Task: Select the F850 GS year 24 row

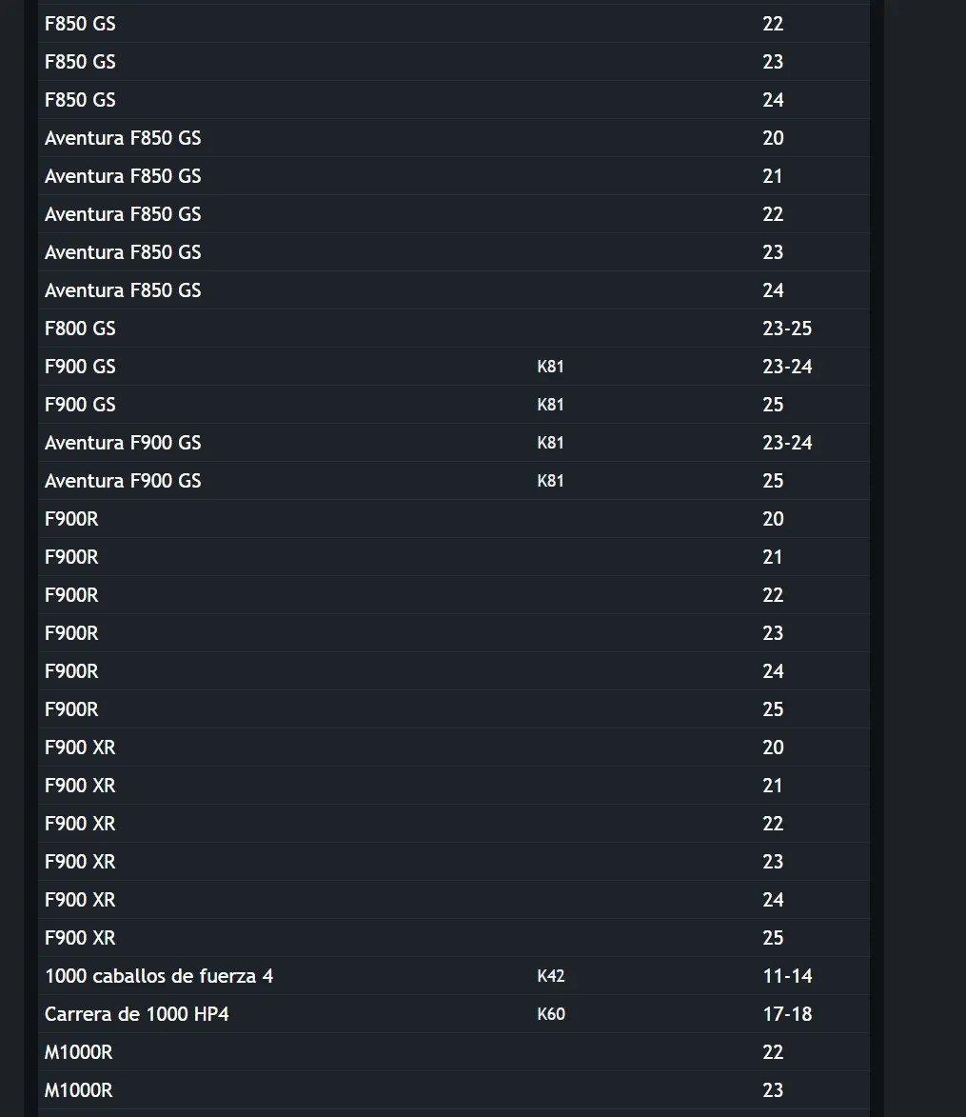Action: [453, 100]
